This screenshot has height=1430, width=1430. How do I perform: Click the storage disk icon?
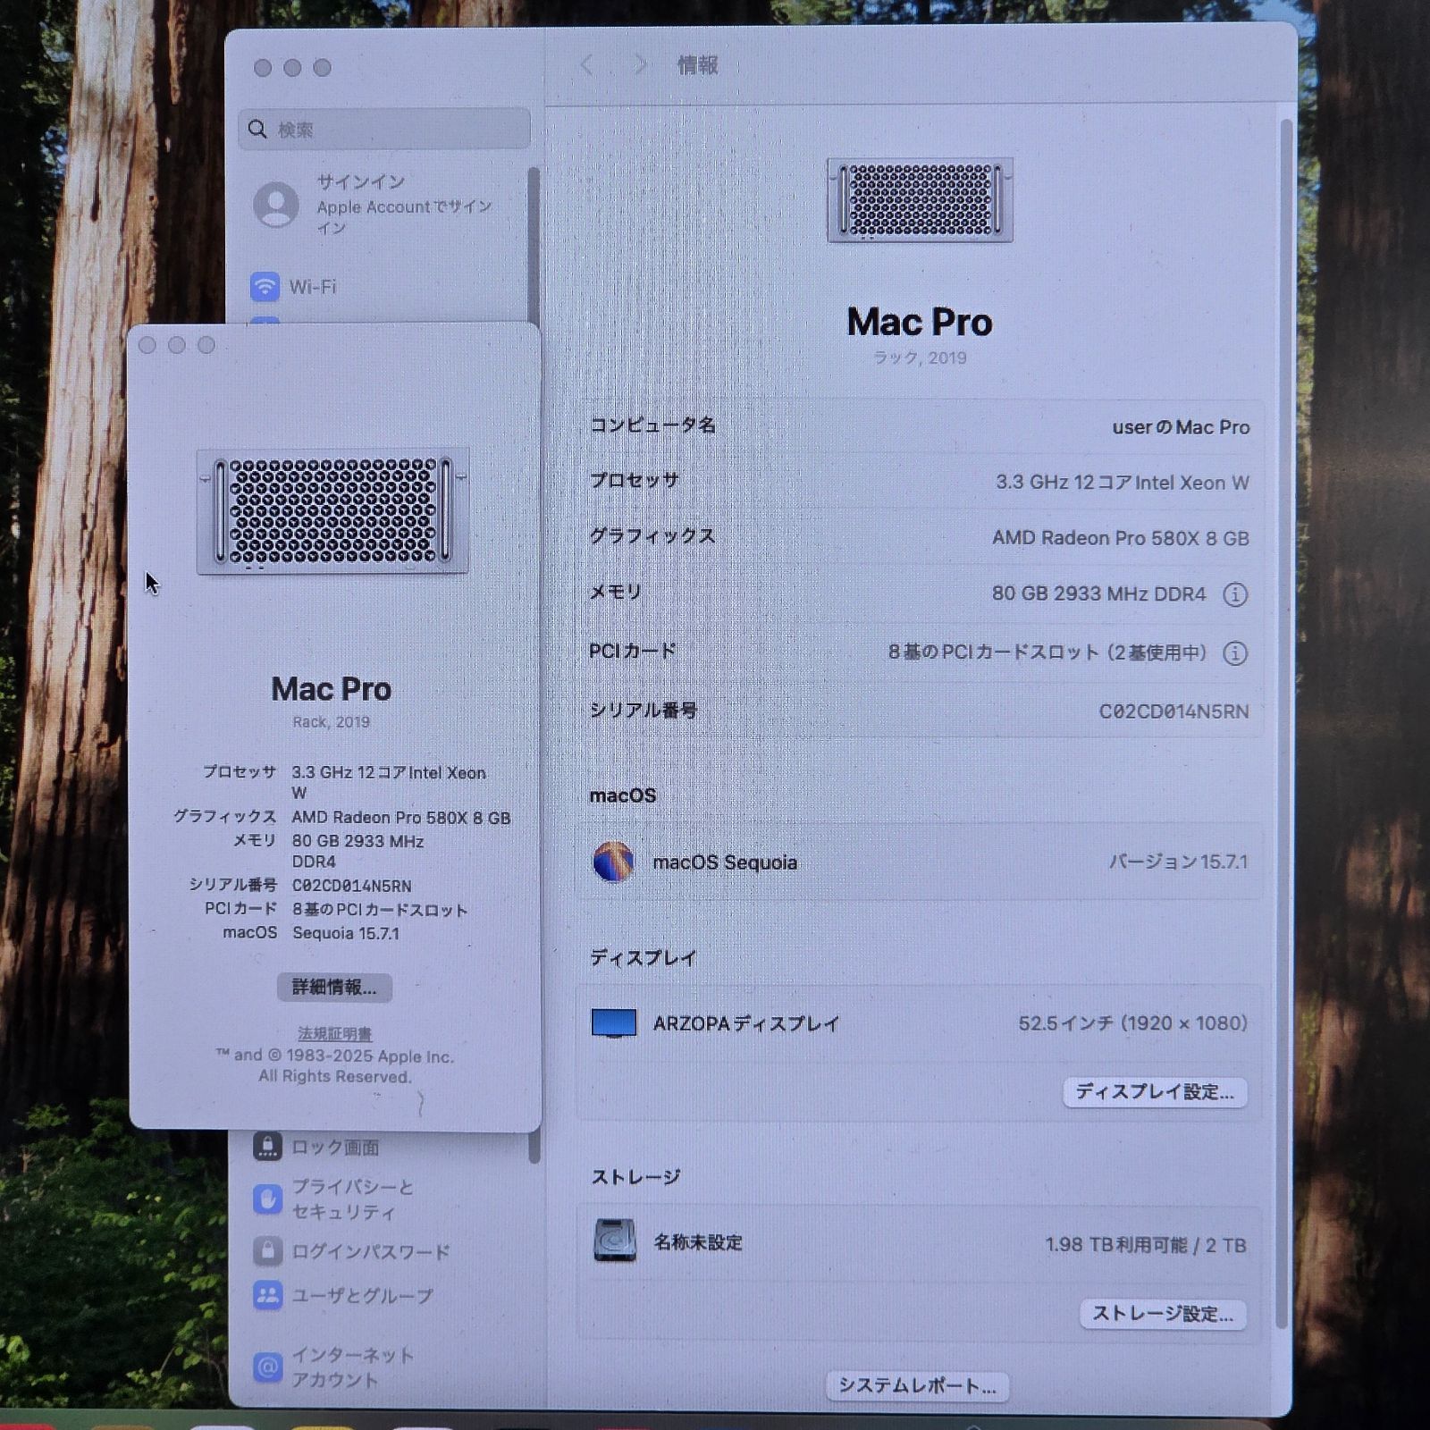(615, 1241)
